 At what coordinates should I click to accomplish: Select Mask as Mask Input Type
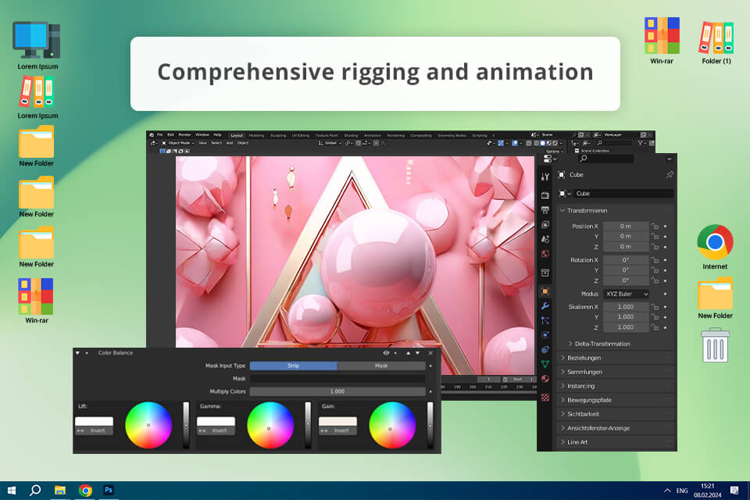381,366
